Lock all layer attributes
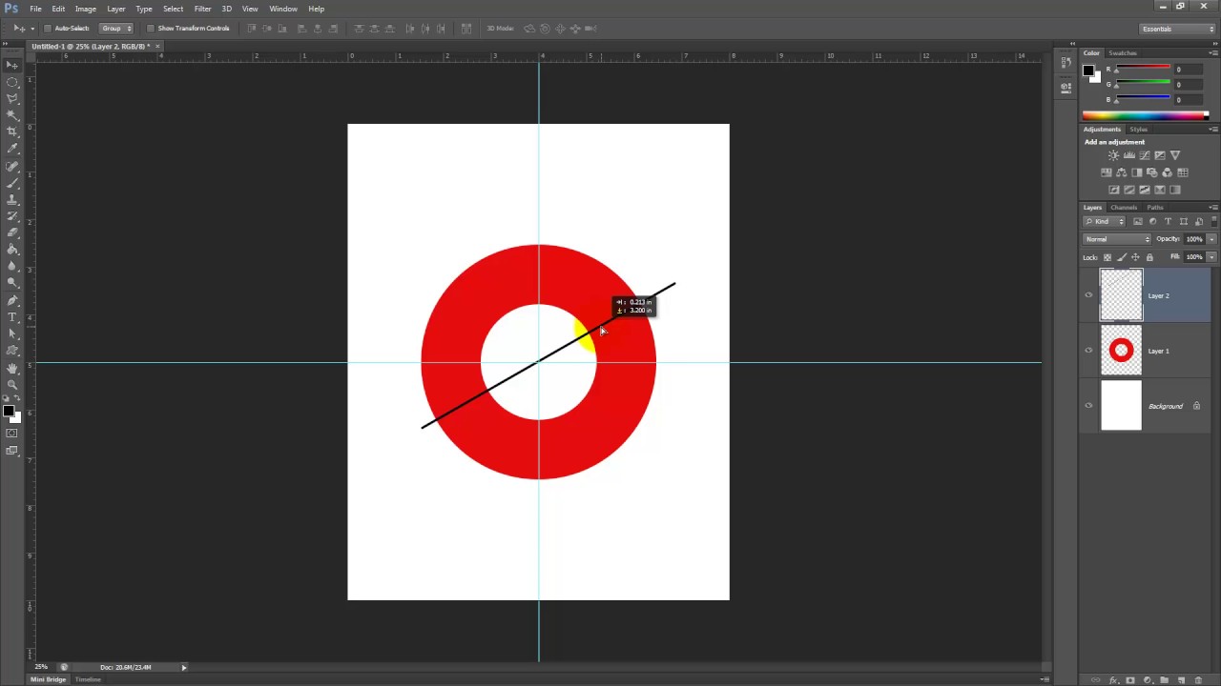Screen dimensions: 1221x686 coord(1149,257)
